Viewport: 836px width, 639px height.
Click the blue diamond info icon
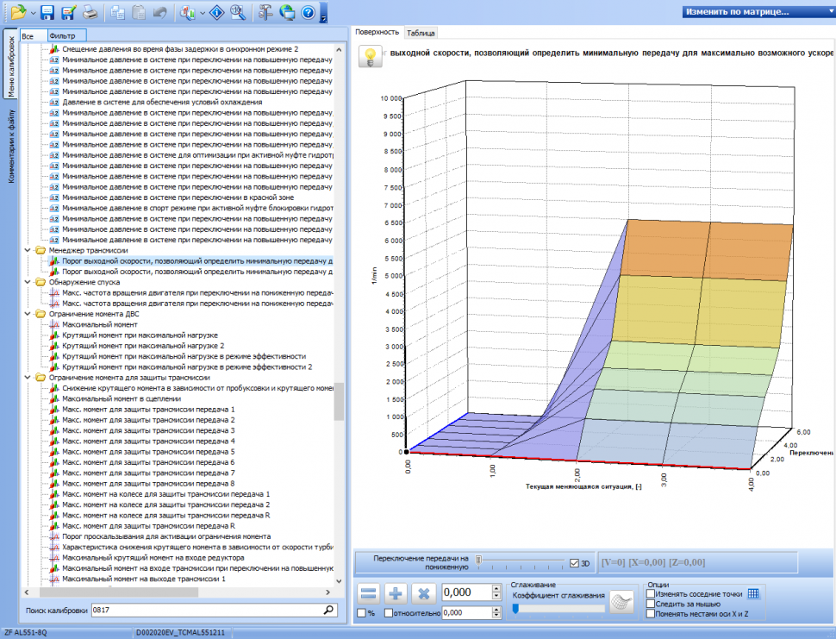click(x=218, y=12)
